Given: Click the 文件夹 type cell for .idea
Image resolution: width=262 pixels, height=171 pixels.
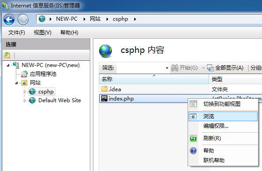Looking at the screenshot, I should pyautogui.click(x=220, y=89).
